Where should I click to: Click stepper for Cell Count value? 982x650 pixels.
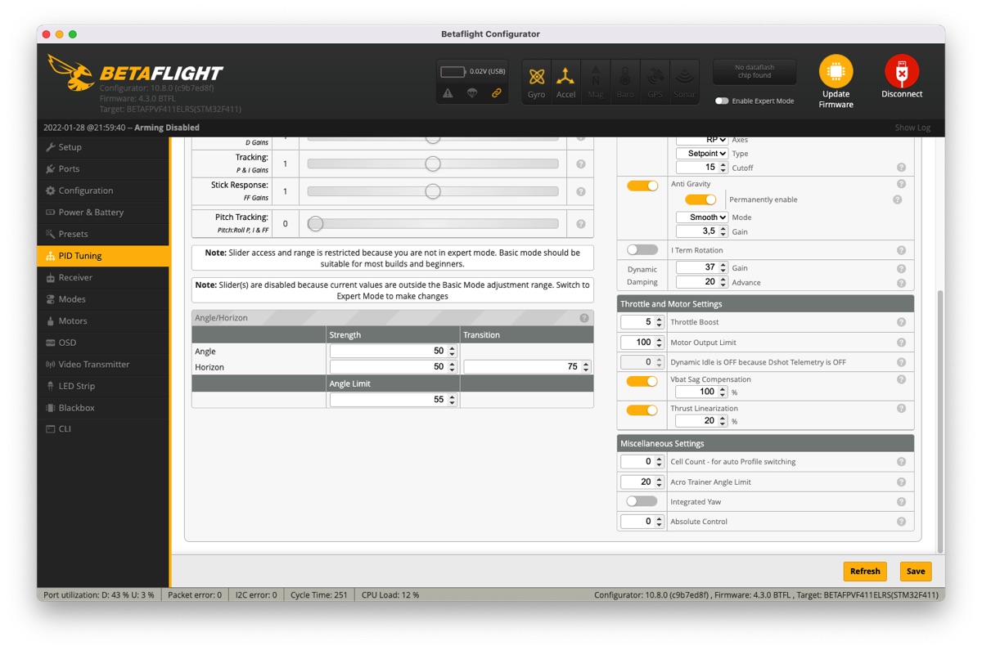point(660,462)
